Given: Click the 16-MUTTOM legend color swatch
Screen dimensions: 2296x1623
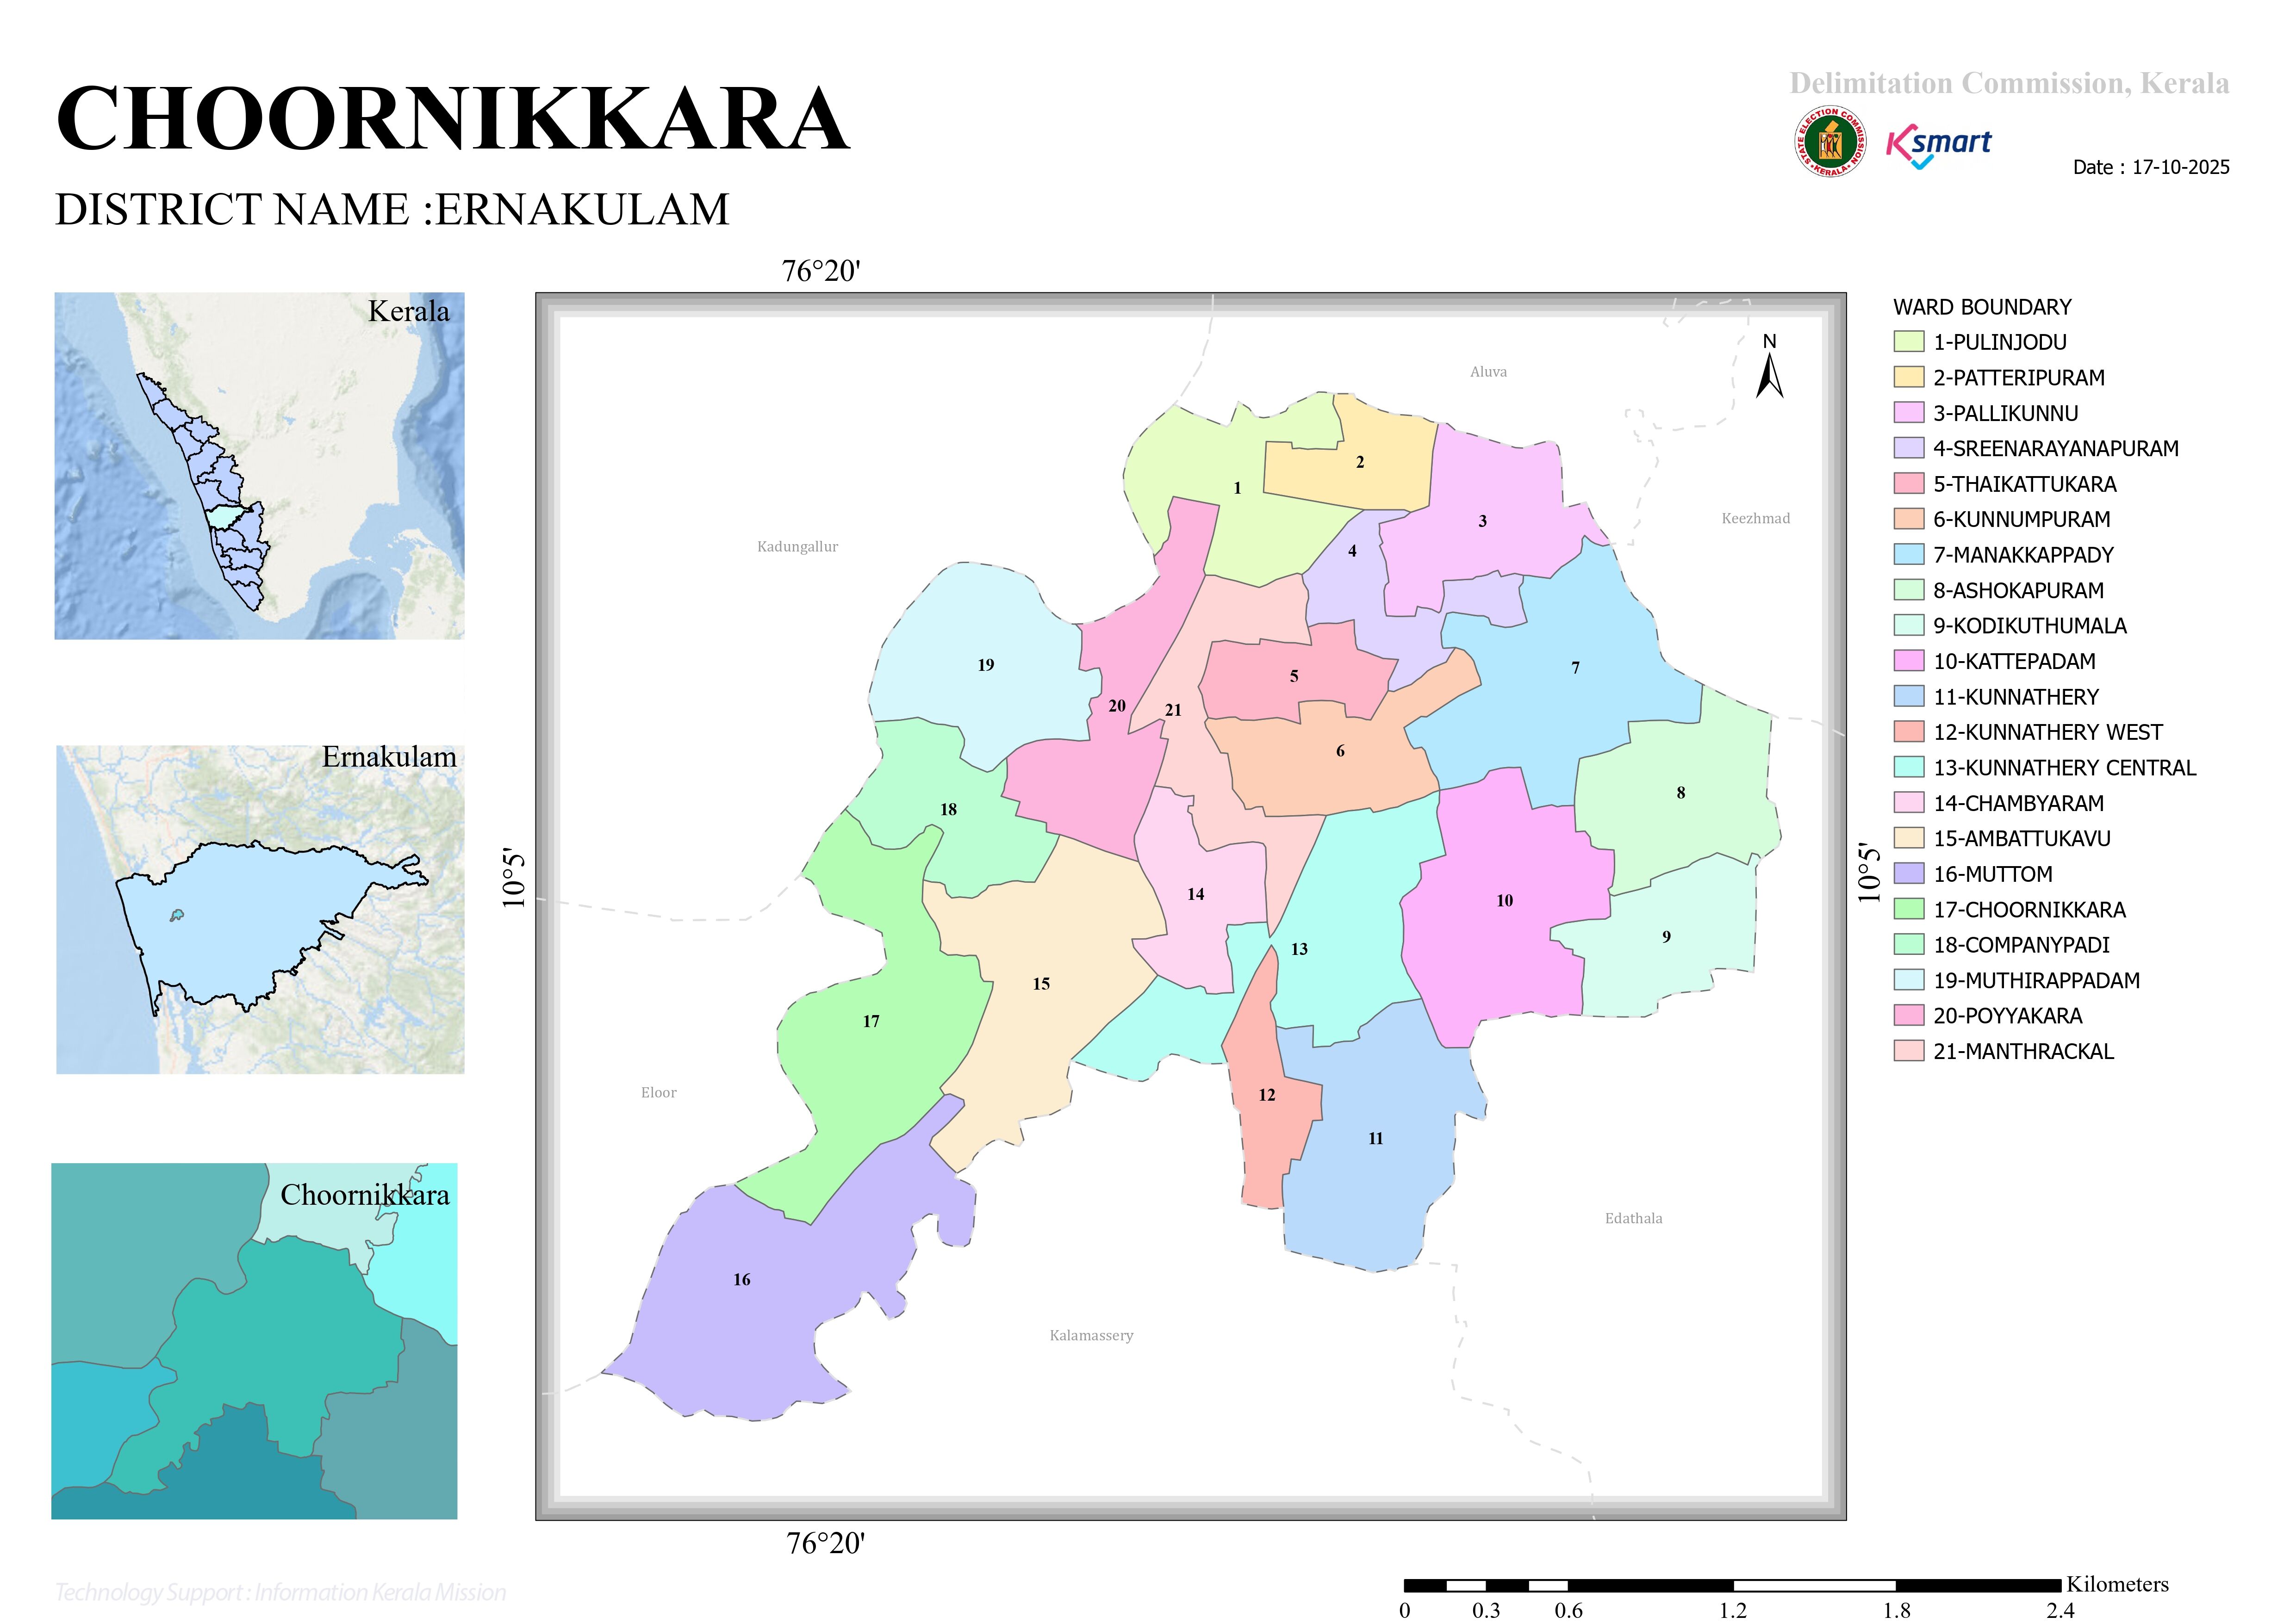Looking at the screenshot, I should (1908, 873).
